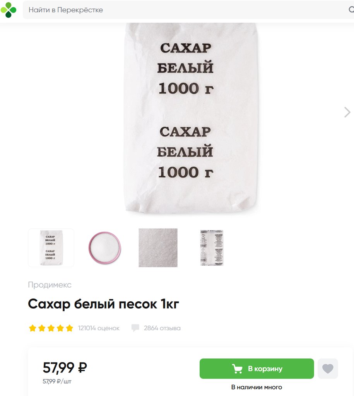
Task: Open the 2864 отзыва reviews link
Action: [162, 328]
